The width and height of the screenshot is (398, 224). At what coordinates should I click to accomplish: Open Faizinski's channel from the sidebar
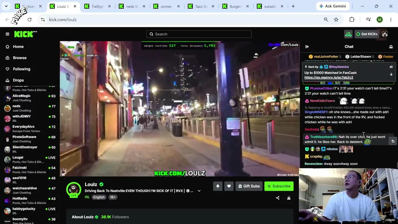30,170
